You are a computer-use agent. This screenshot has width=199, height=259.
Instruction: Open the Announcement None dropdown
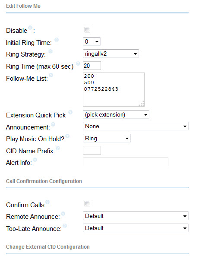136,126
